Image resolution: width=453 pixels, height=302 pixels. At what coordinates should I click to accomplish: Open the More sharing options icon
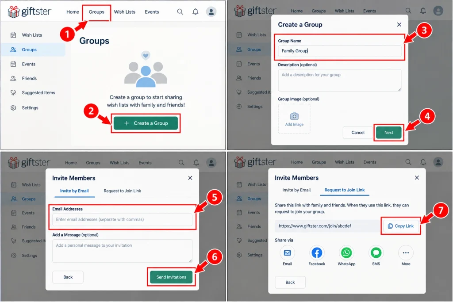tap(406, 253)
